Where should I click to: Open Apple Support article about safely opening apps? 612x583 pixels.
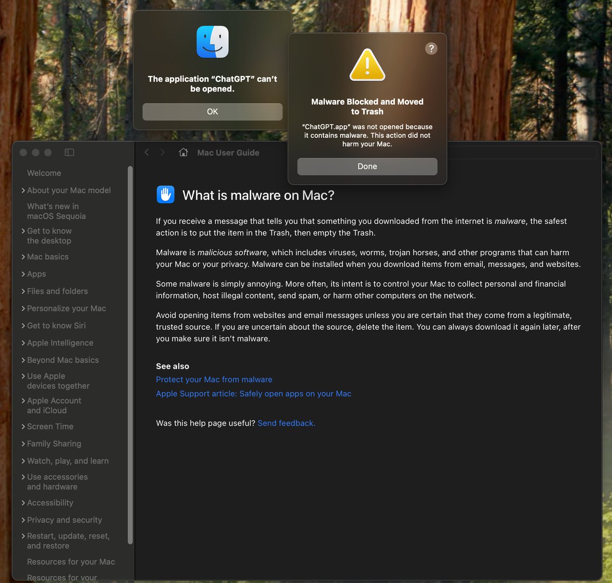pyautogui.click(x=253, y=394)
